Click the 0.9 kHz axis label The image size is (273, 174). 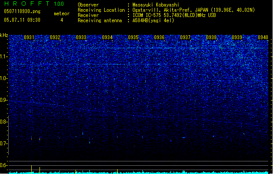point(3,100)
